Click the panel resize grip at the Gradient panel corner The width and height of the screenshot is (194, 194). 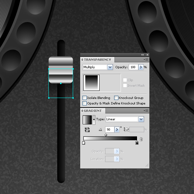[147, 165]
